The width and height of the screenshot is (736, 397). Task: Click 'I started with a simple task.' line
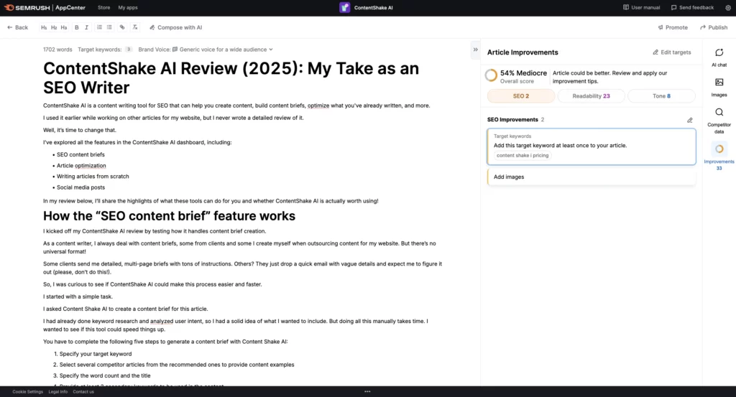tap(78, 296)
